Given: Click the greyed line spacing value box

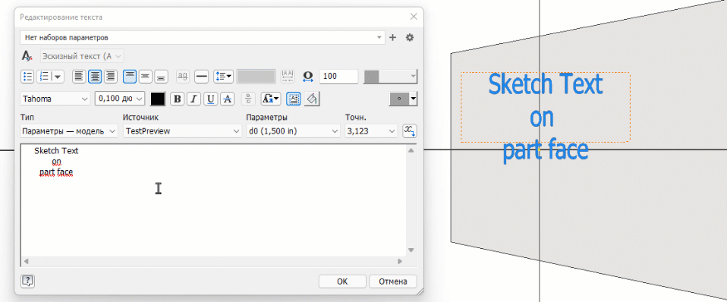Looking at the screenshot, I should coord(256,77).
